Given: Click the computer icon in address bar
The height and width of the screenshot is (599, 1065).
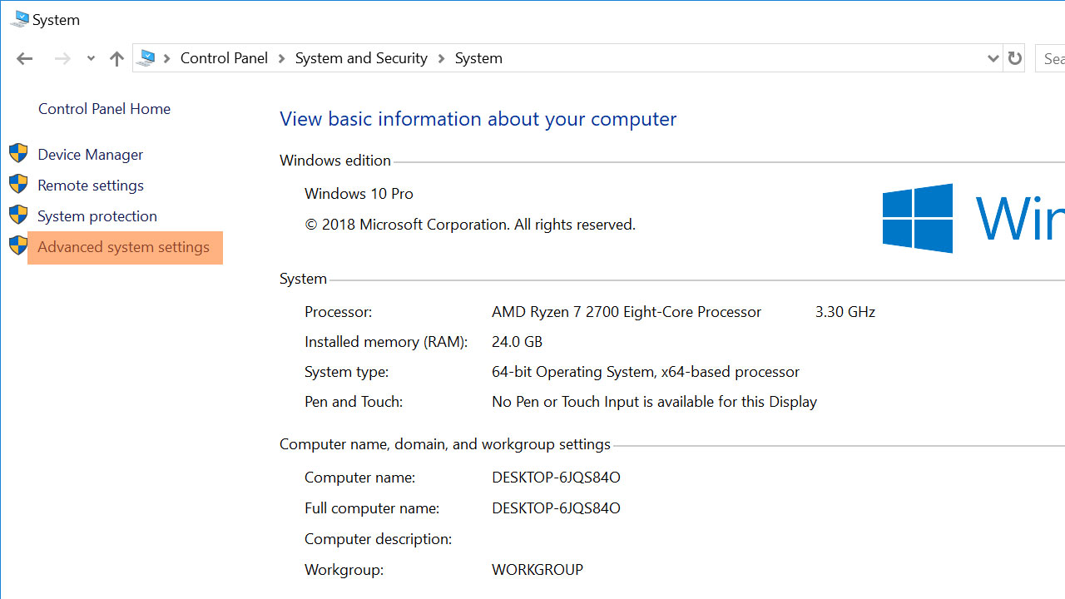Looking at the screenshot, I should pyautogui.click(x=147, y=58).
